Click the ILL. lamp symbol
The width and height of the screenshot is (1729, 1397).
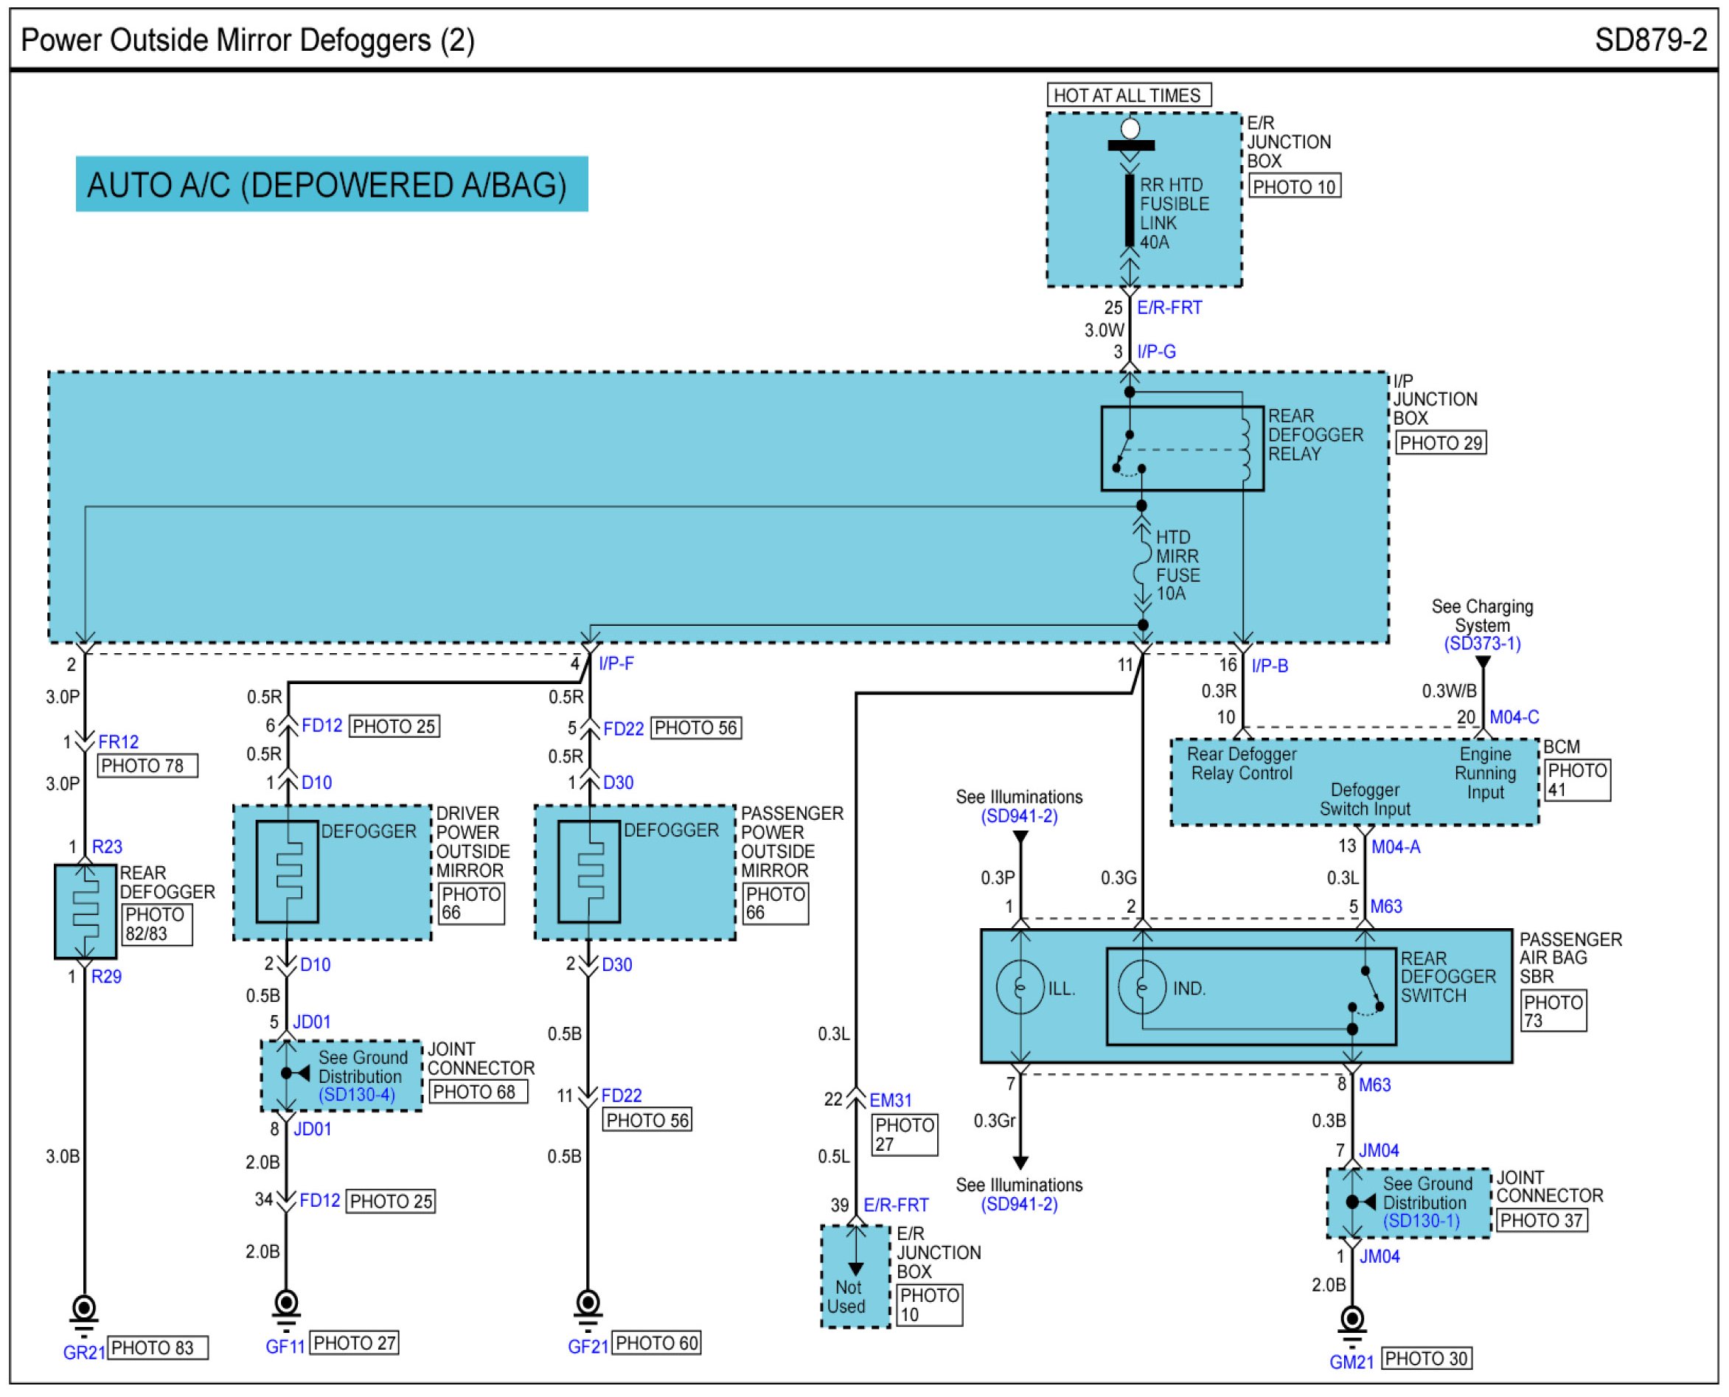(1020, 987)
